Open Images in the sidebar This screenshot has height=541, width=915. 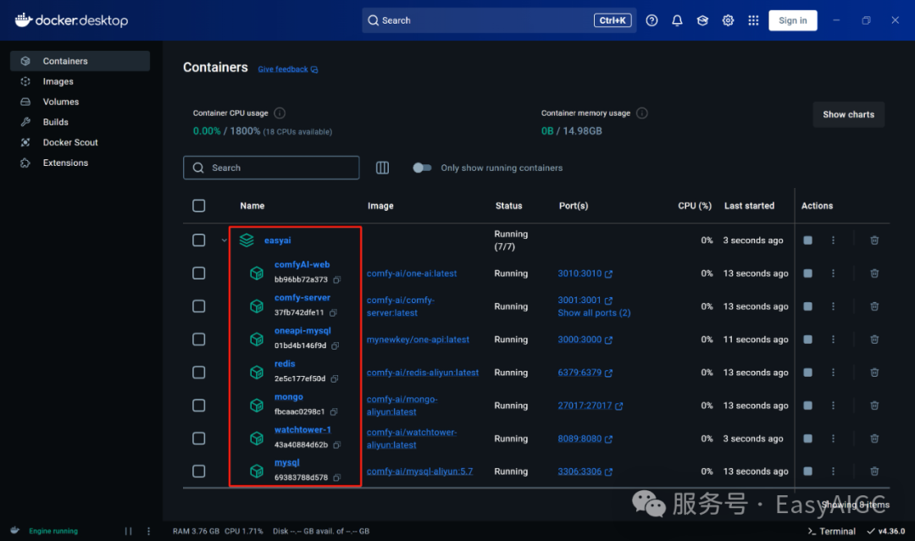(x=80, y=81)
